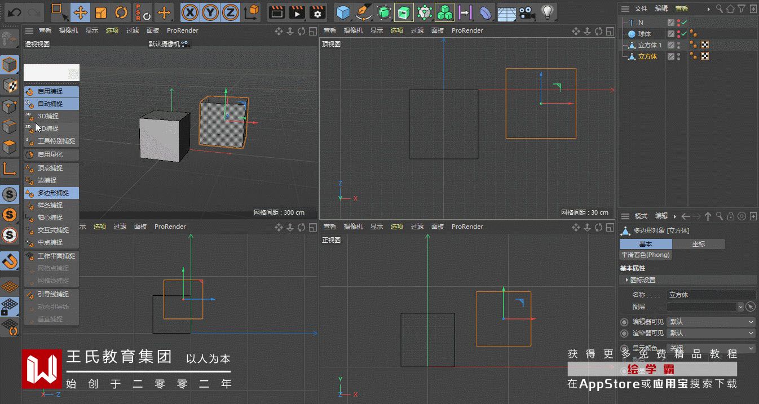759x404 pixels.
Task: Click checkerboard material tag on 立方体.1
Action: point(704,45)
